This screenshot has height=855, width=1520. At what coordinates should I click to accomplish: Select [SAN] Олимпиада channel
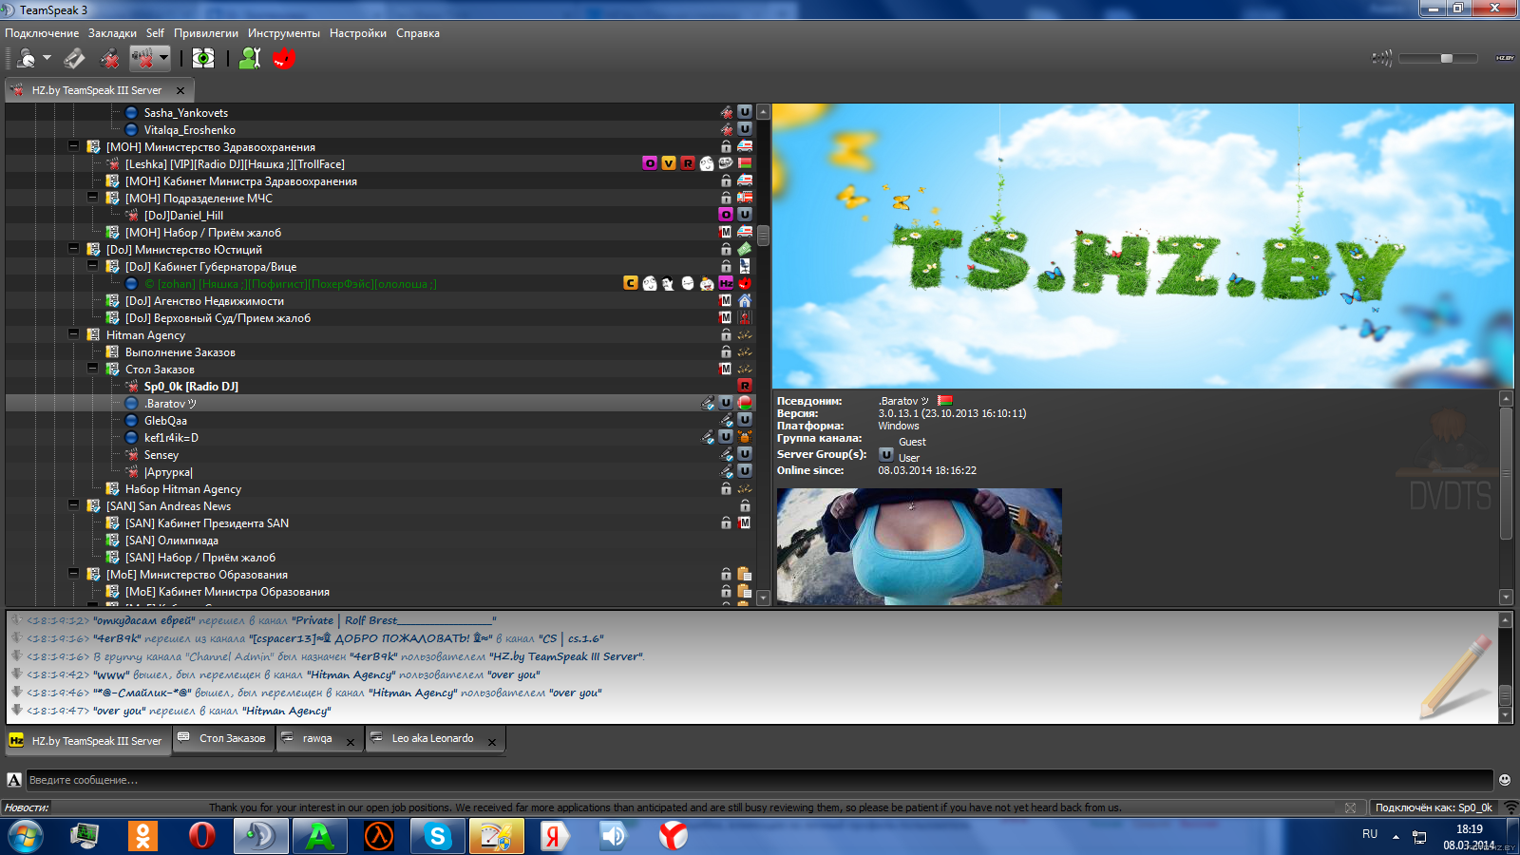tap(172, 541)
